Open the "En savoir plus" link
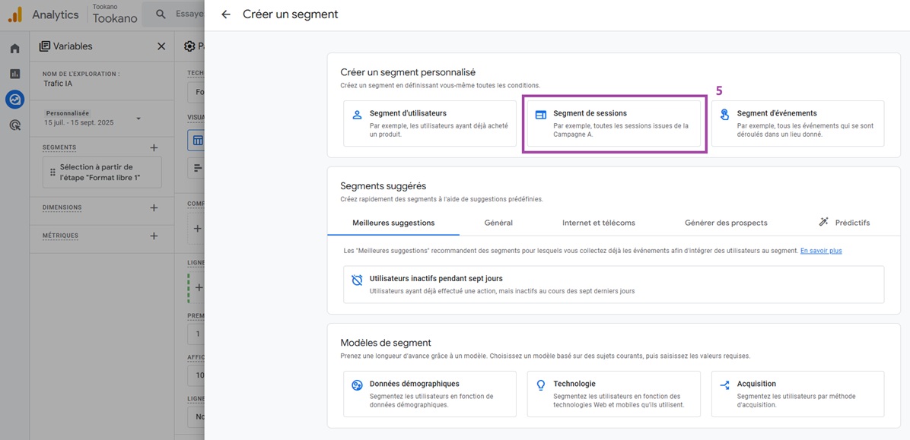The image size is (910, 440). pyautogui.click(x=821, y=250)
